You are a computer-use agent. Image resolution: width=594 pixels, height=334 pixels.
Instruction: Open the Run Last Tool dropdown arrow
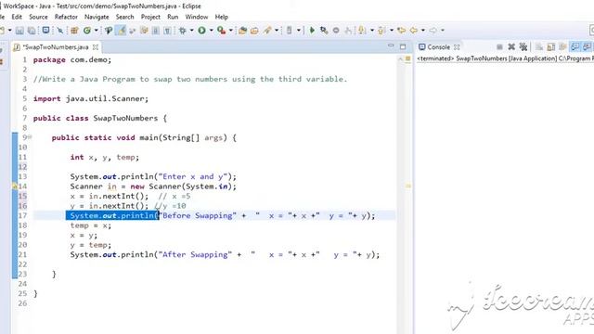tap(231, 31)
